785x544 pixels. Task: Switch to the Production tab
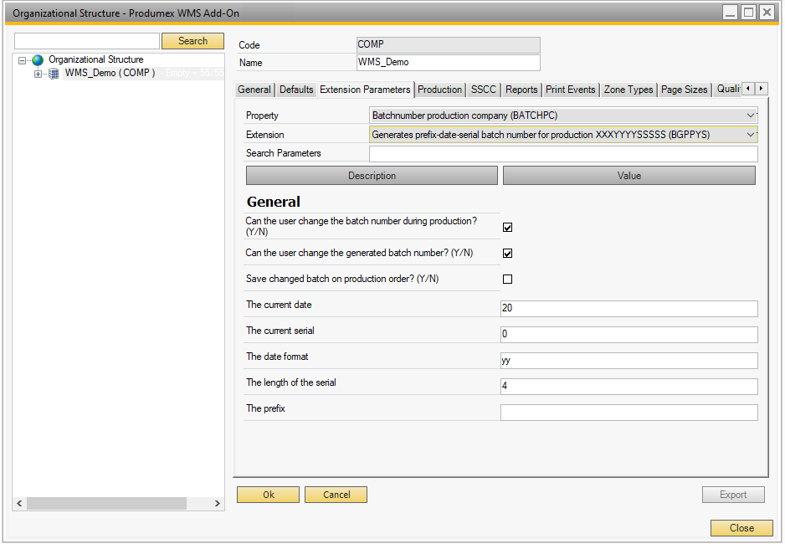pyautogui.click(x=439, y=90)
